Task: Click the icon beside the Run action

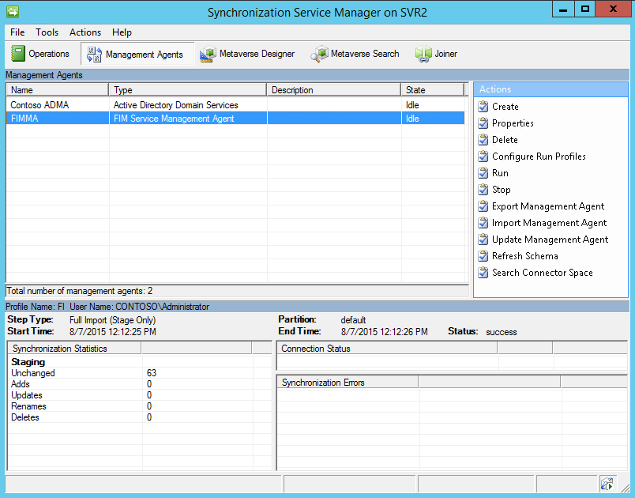Action: tap(483, 173)
